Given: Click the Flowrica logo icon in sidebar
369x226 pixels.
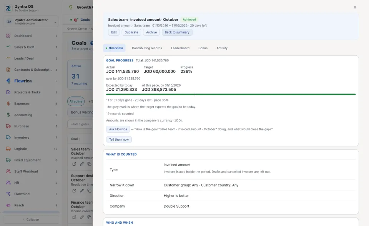Looking at the screenshot, I should click(8, 81).
